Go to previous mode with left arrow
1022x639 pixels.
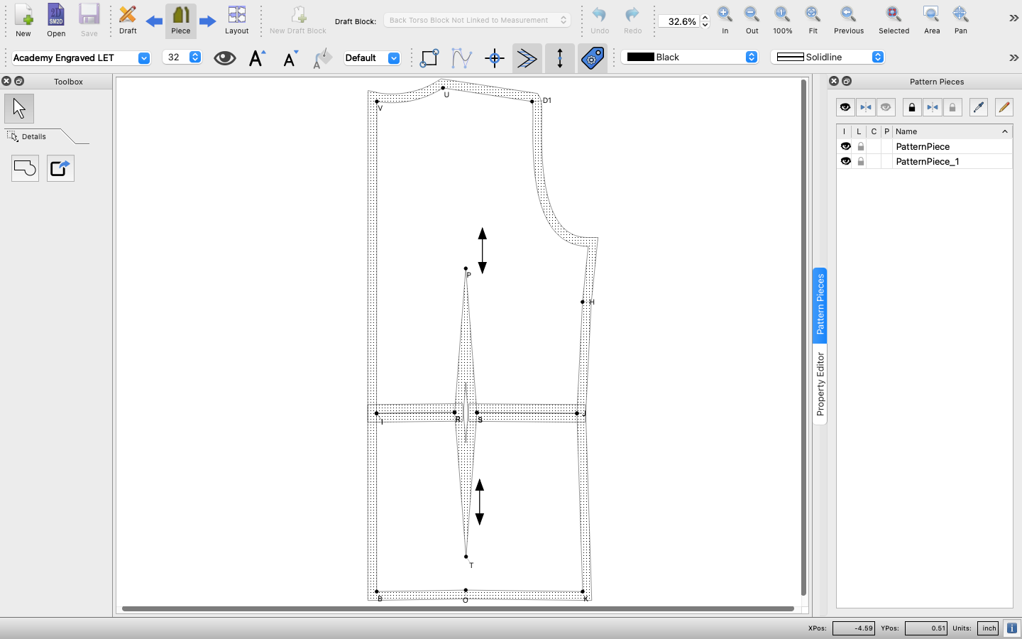coord(154,21)
